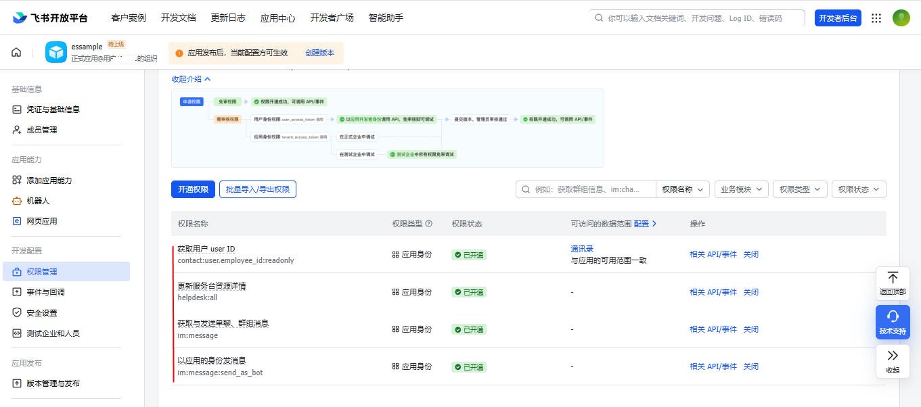Click the 返回顶部 arrow button
This screenshot has width=921, height=407.
[893, 283]
